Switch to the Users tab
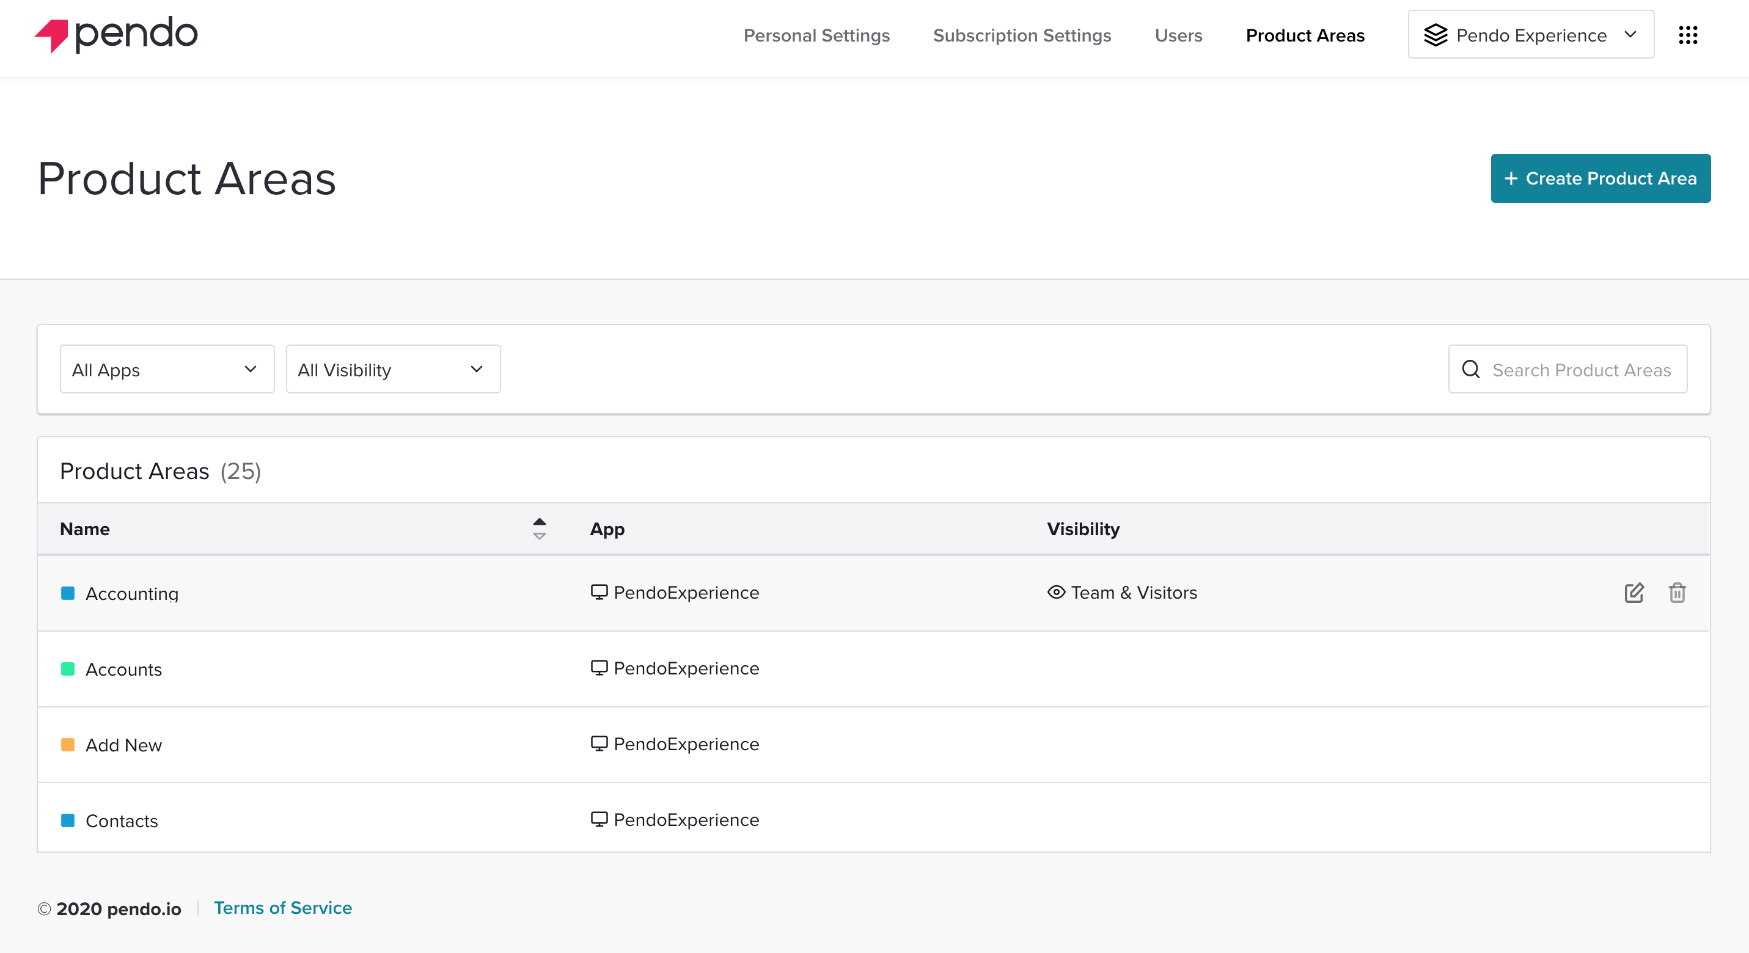Viewport: 1749px width, 953px height. tap(1178, 35)
